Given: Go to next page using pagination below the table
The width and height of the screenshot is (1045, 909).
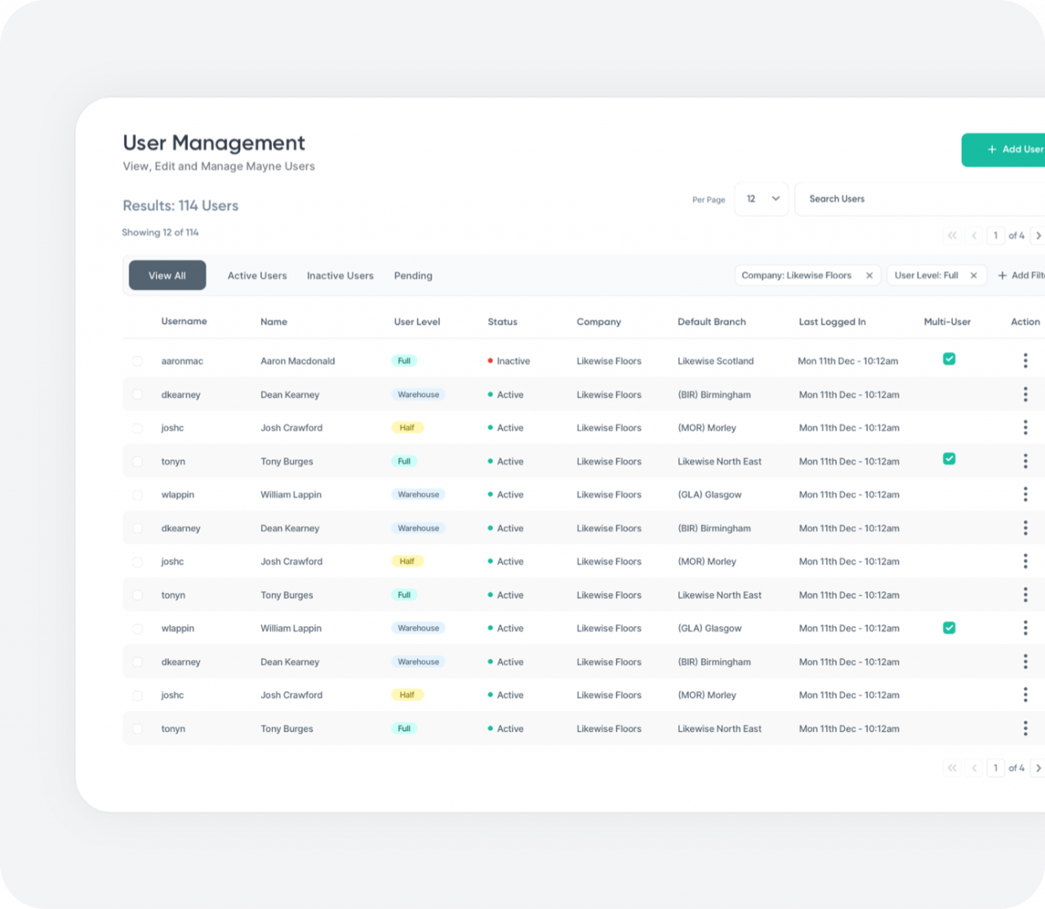Looking at the screenshot, I should pos(1038,769).
